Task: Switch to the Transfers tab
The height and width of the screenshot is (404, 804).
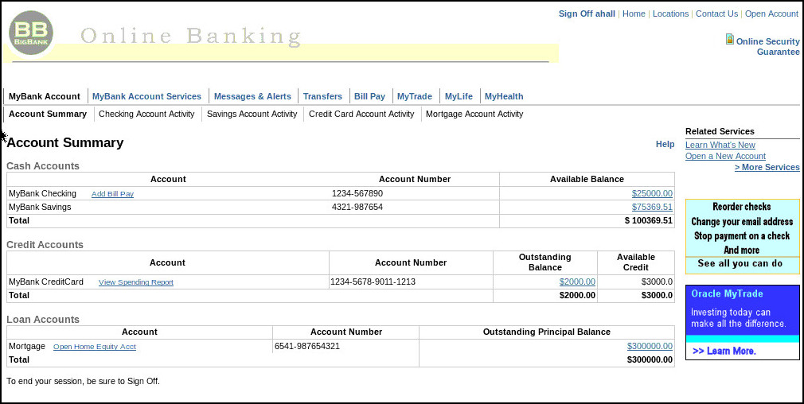Action: click(322, 96)
